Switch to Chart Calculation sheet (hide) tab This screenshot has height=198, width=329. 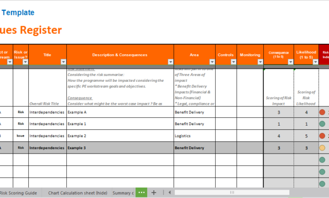tap(78, 193)
